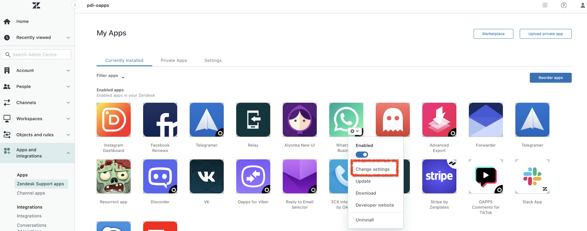The width and height of the screenshot is (587, 231).
Task: Open the user profile icon
Action: tap(583, 5)
